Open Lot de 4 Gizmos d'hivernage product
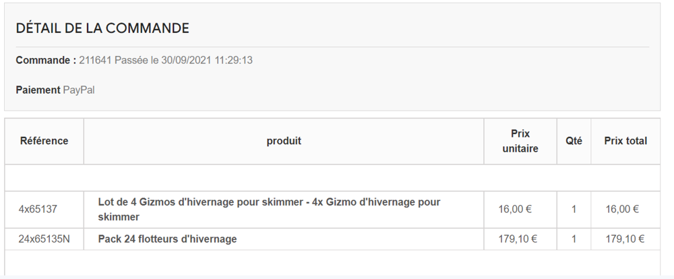The height and width of the screenshot is (279, 674). (x=269, y=210)
